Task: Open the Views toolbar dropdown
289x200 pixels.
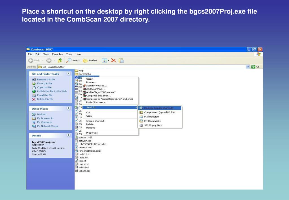Action: pyautogui.click(x=105, y=60)
